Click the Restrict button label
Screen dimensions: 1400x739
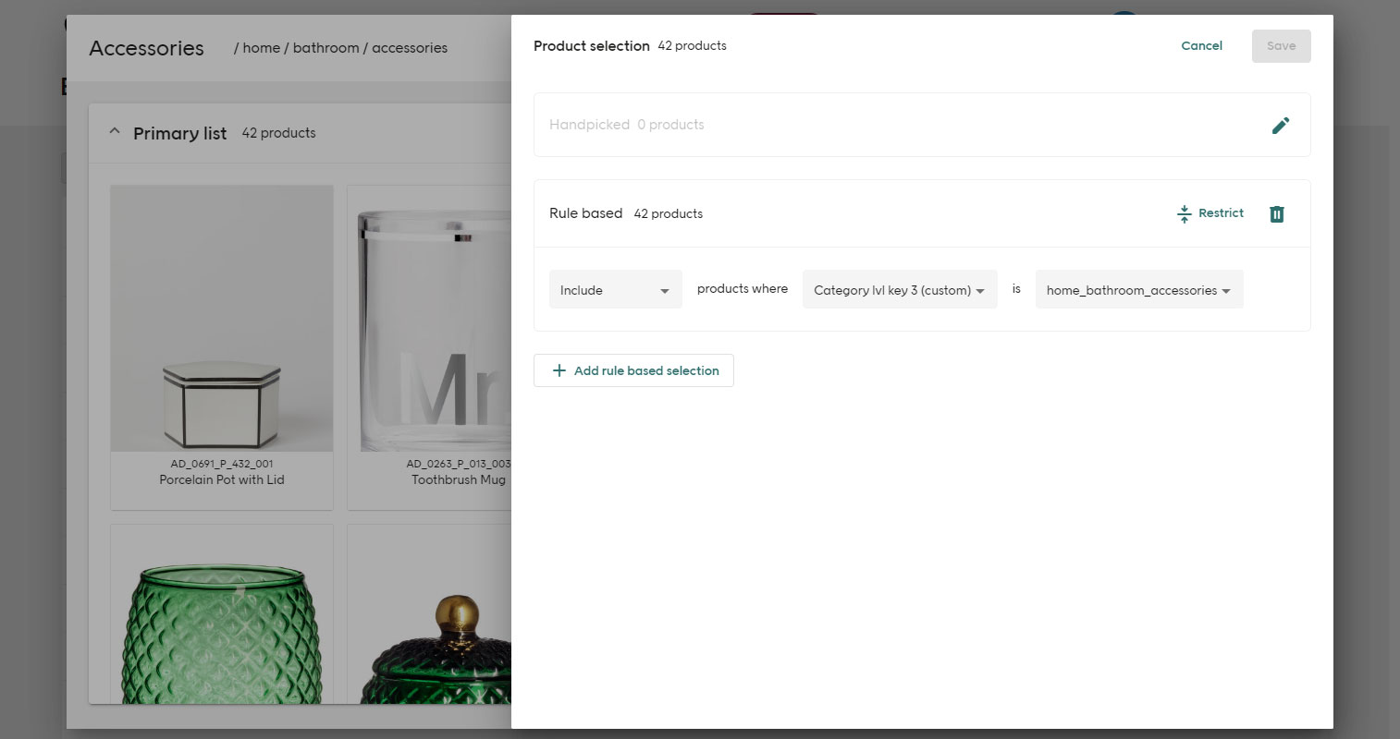tap(1221, 213)
